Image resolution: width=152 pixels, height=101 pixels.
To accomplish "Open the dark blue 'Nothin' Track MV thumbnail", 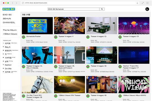I will pyautogui.click(x=134, y=55).
